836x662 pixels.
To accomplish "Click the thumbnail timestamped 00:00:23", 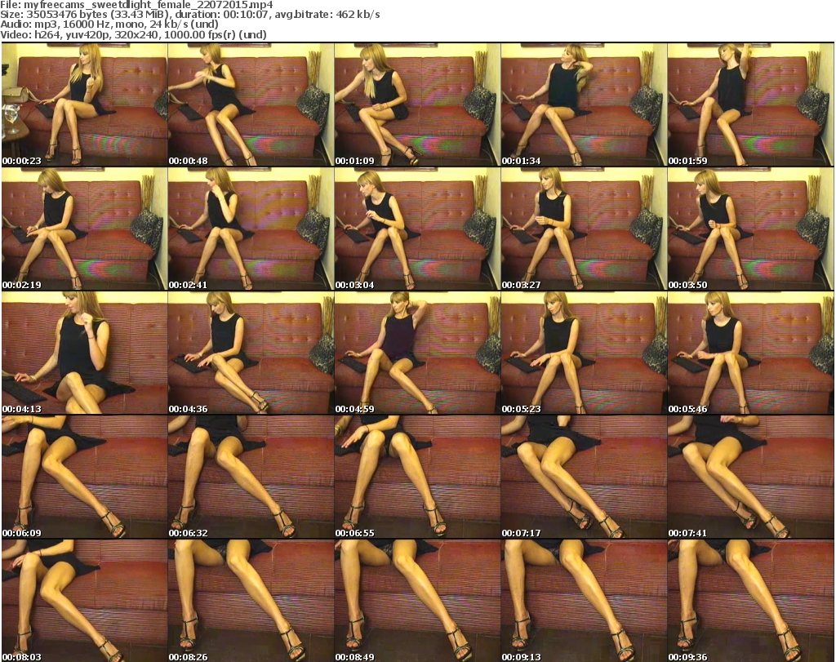I will [x=84, y=104].
